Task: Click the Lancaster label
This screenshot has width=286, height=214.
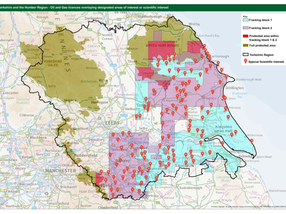Action: [x=11, y=93]
